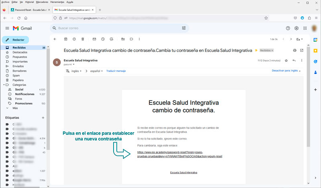
Task: Open Gmail Support help icon
Action: (x=288, y=28)
